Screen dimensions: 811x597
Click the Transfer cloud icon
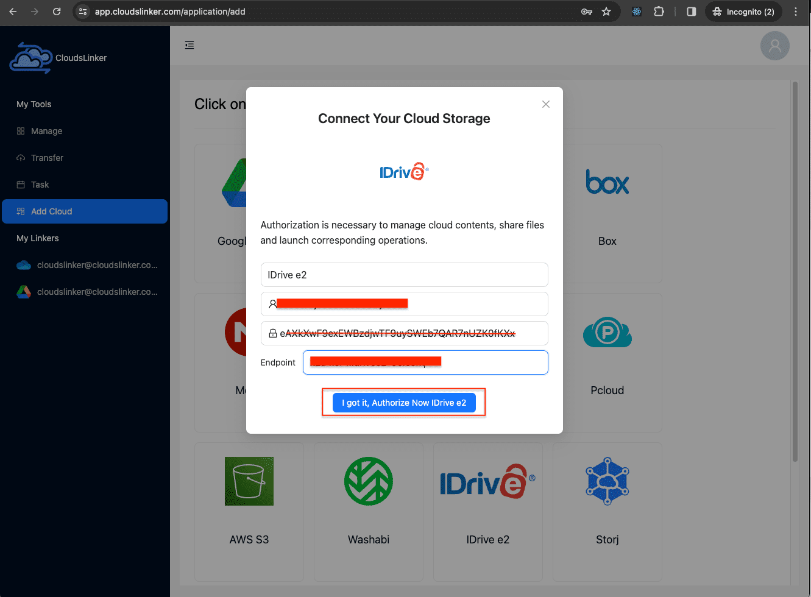point(21,158)
